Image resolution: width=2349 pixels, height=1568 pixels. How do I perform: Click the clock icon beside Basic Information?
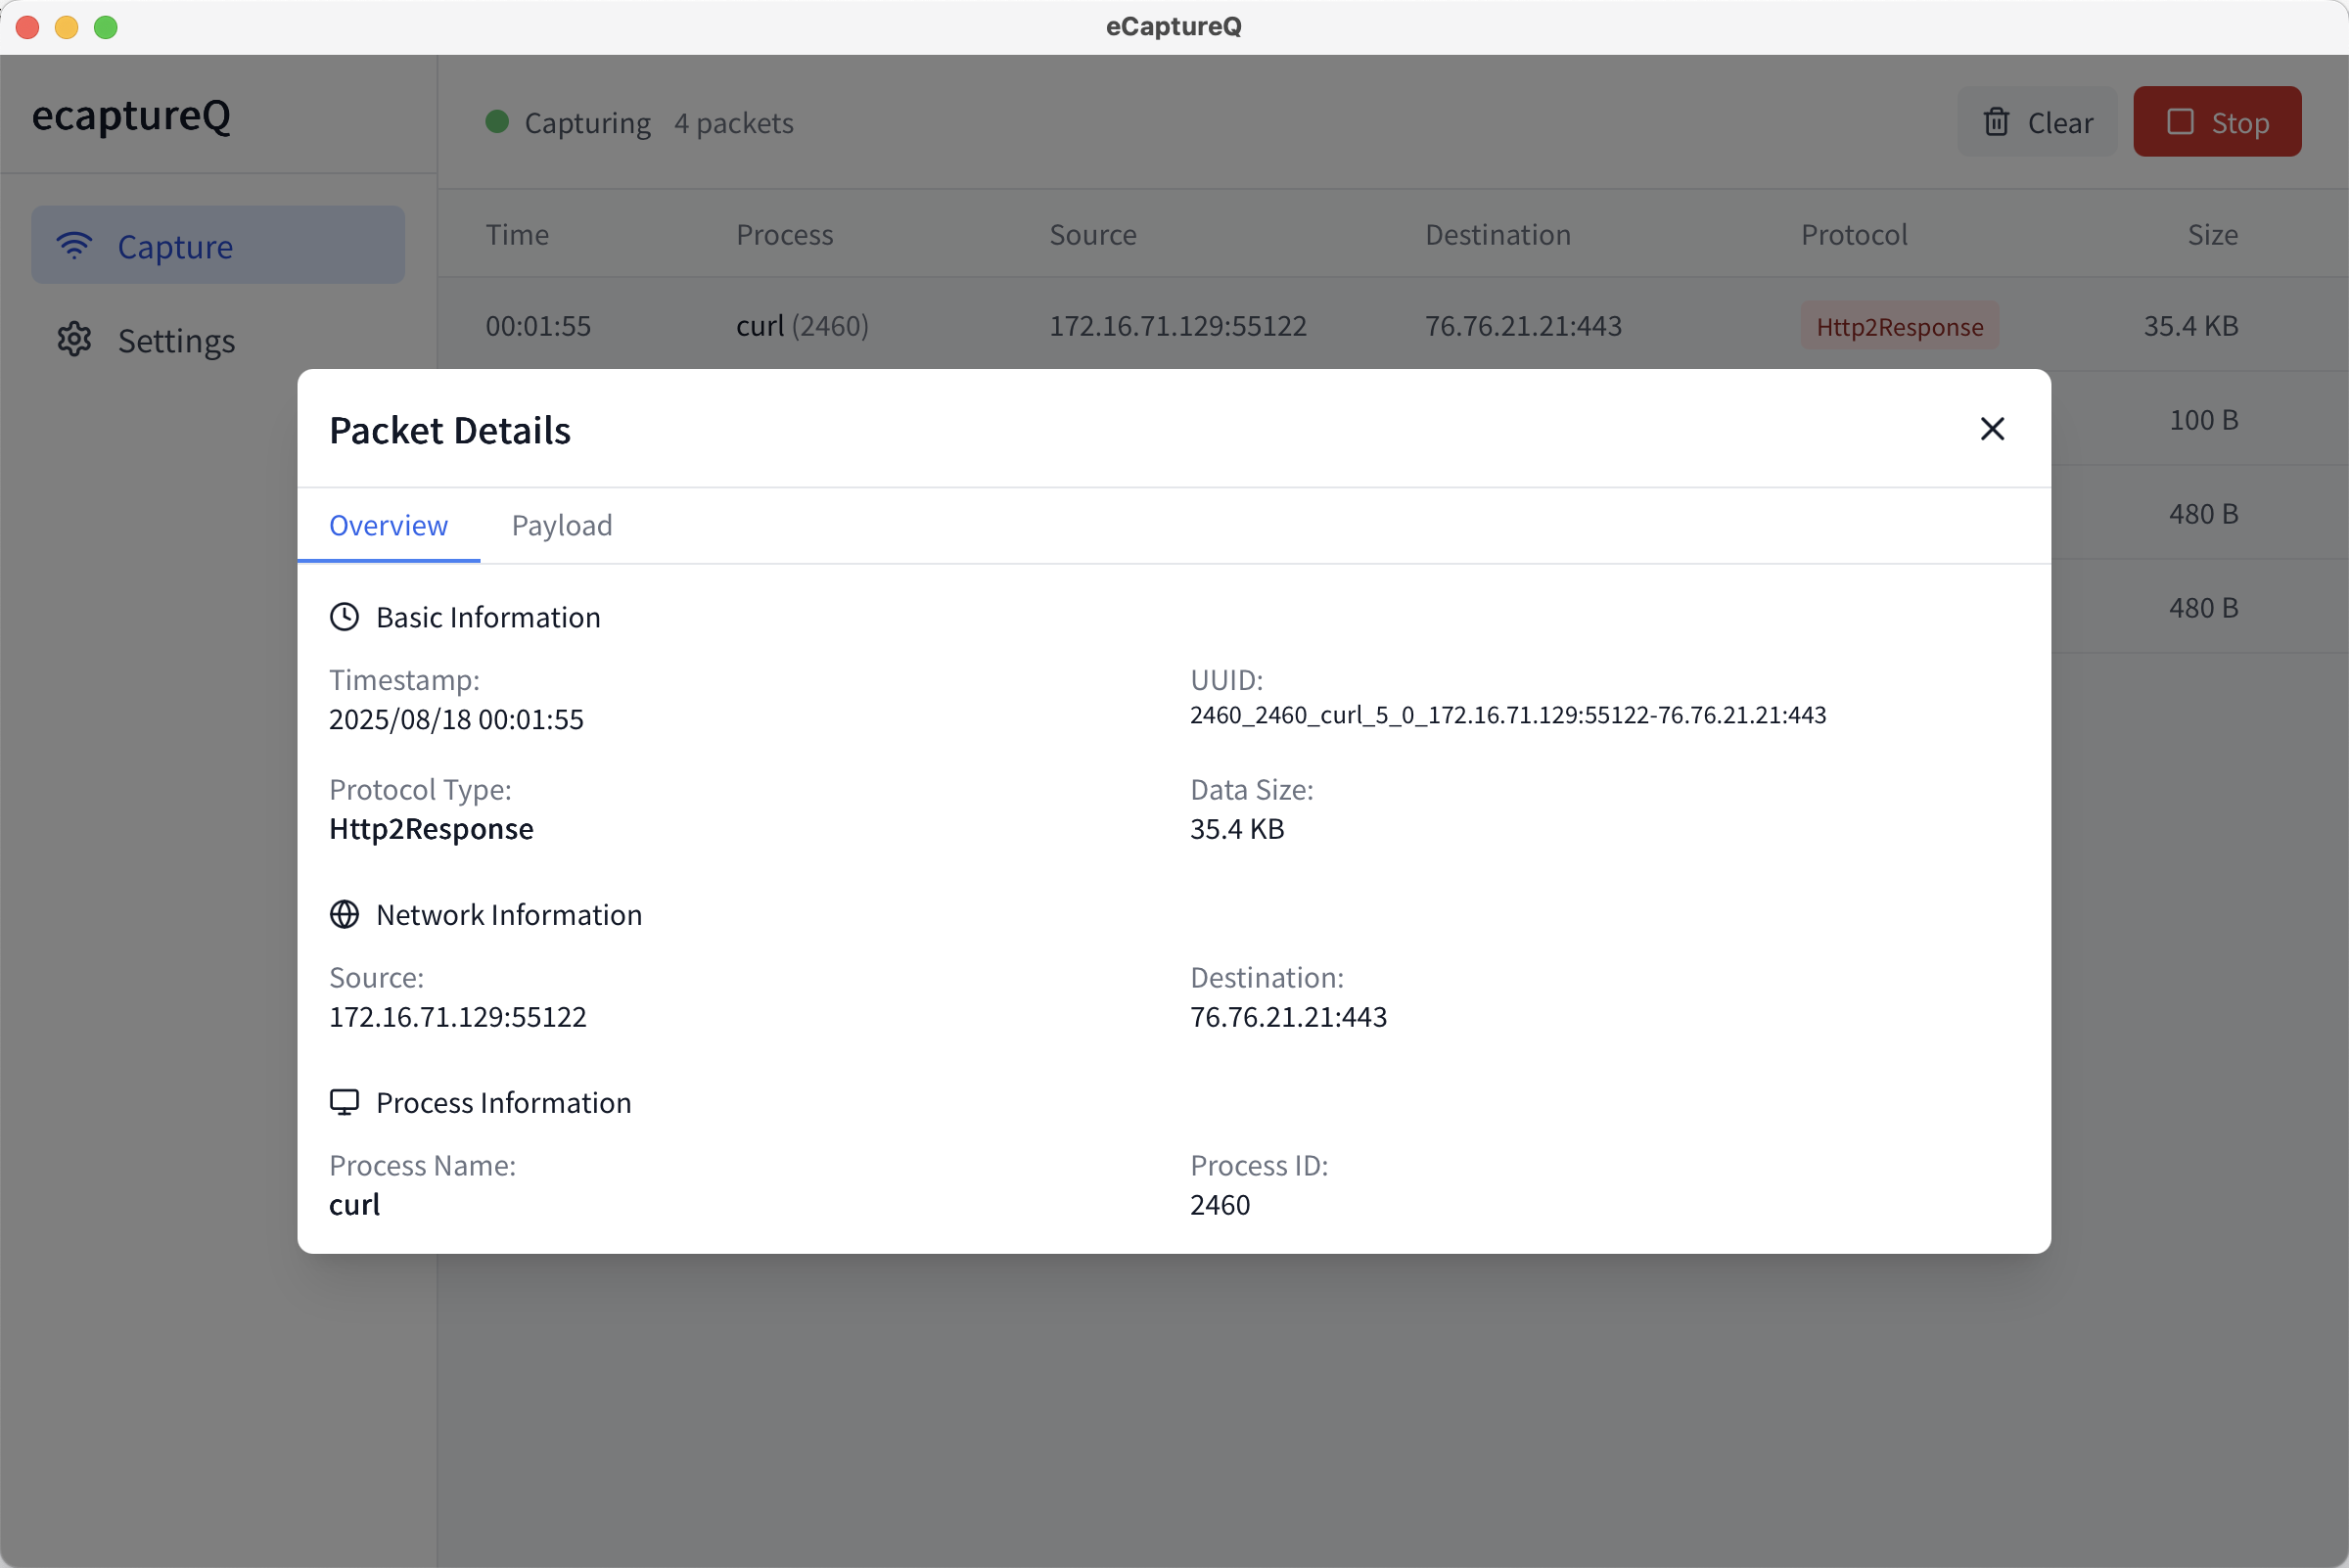pos(344,617)
